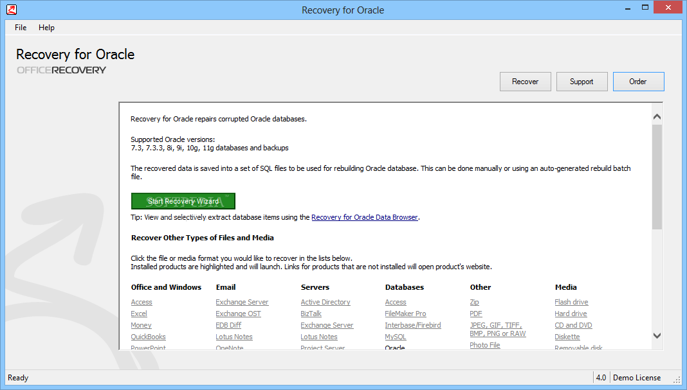Open Access link under Office and Windows
The height and width of the screenshot is (390, 687).
click(142, 302)
